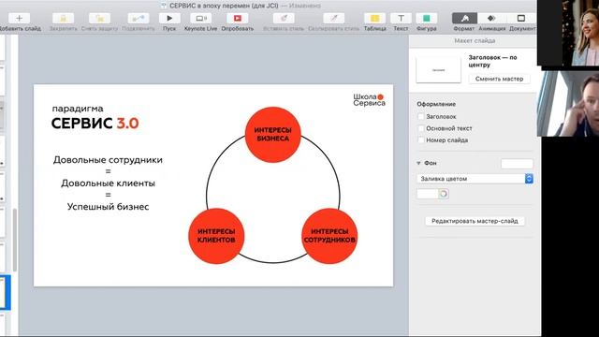Image resolution: width=599 pixels, height=337 pixels.
Task: Click the man's video tile
Action: pyautogui.click(x=568, y=104)
